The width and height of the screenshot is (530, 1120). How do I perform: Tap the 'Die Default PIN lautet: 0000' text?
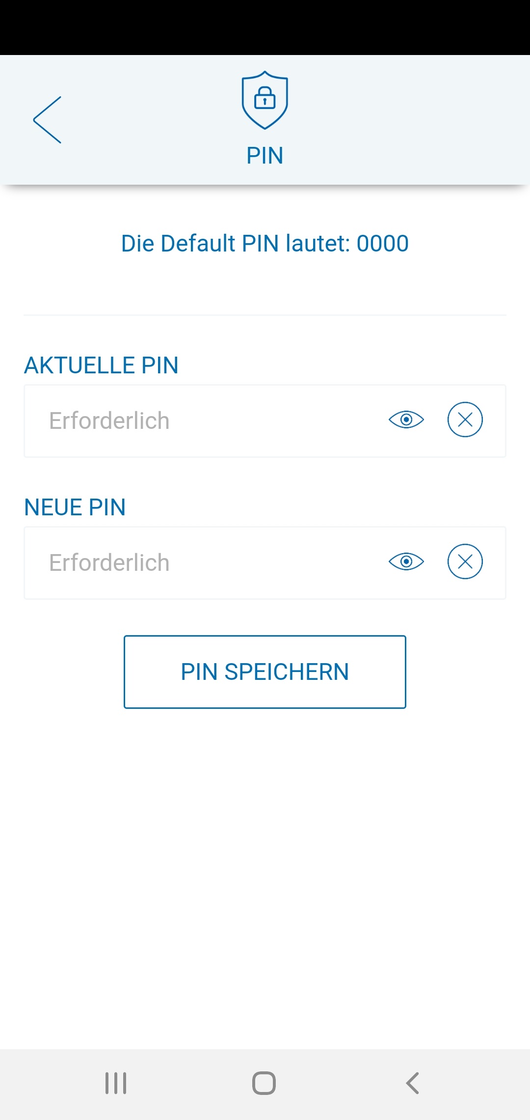pos(265,244)
